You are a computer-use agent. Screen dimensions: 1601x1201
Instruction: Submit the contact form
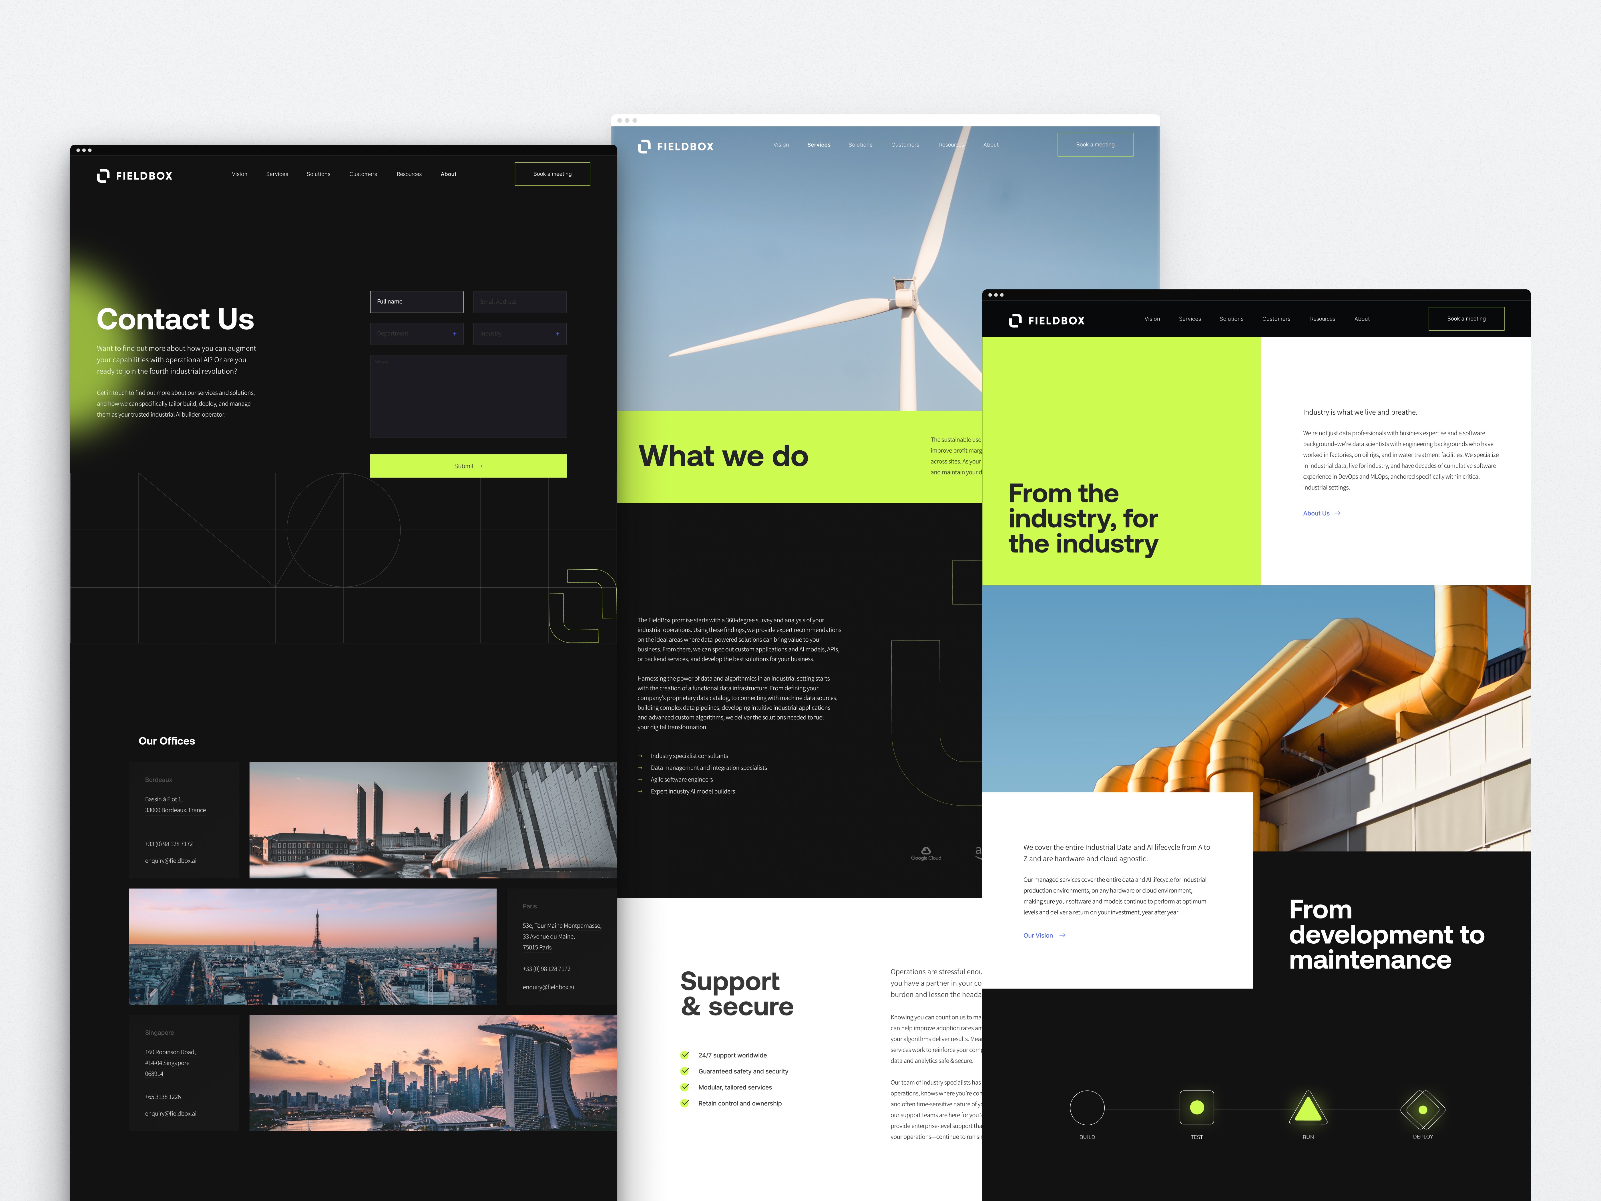[468, 466]
